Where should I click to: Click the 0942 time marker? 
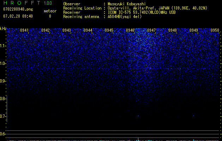(46, 30)
